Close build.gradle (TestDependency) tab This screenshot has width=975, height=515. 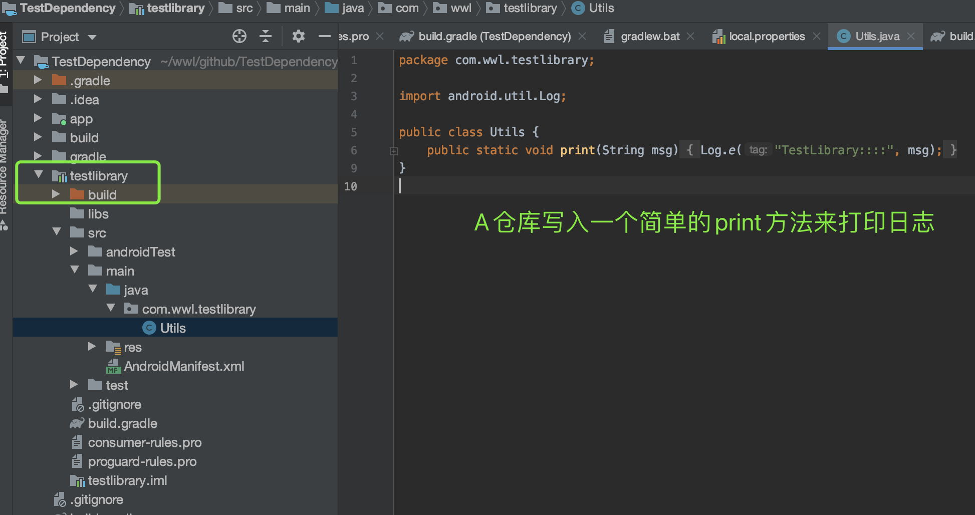click(x=582, y=37)
